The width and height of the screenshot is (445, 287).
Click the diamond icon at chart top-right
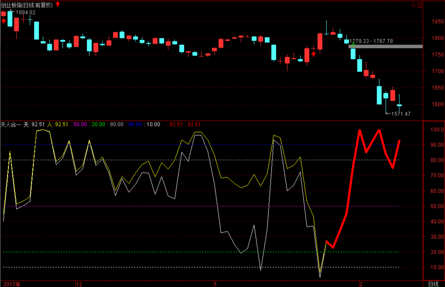[413, 5]
